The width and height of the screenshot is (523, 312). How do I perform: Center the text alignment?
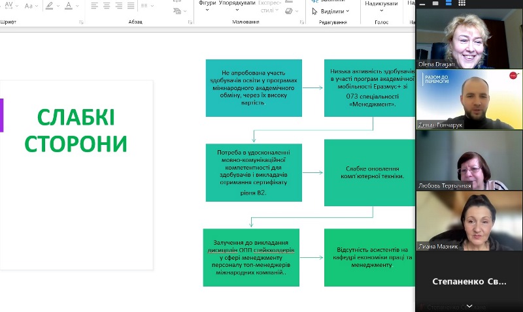point(107,6)
